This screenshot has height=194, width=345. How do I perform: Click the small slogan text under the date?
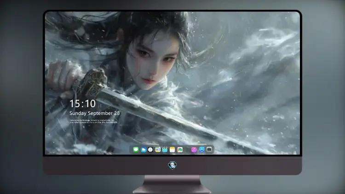[93, 121]
